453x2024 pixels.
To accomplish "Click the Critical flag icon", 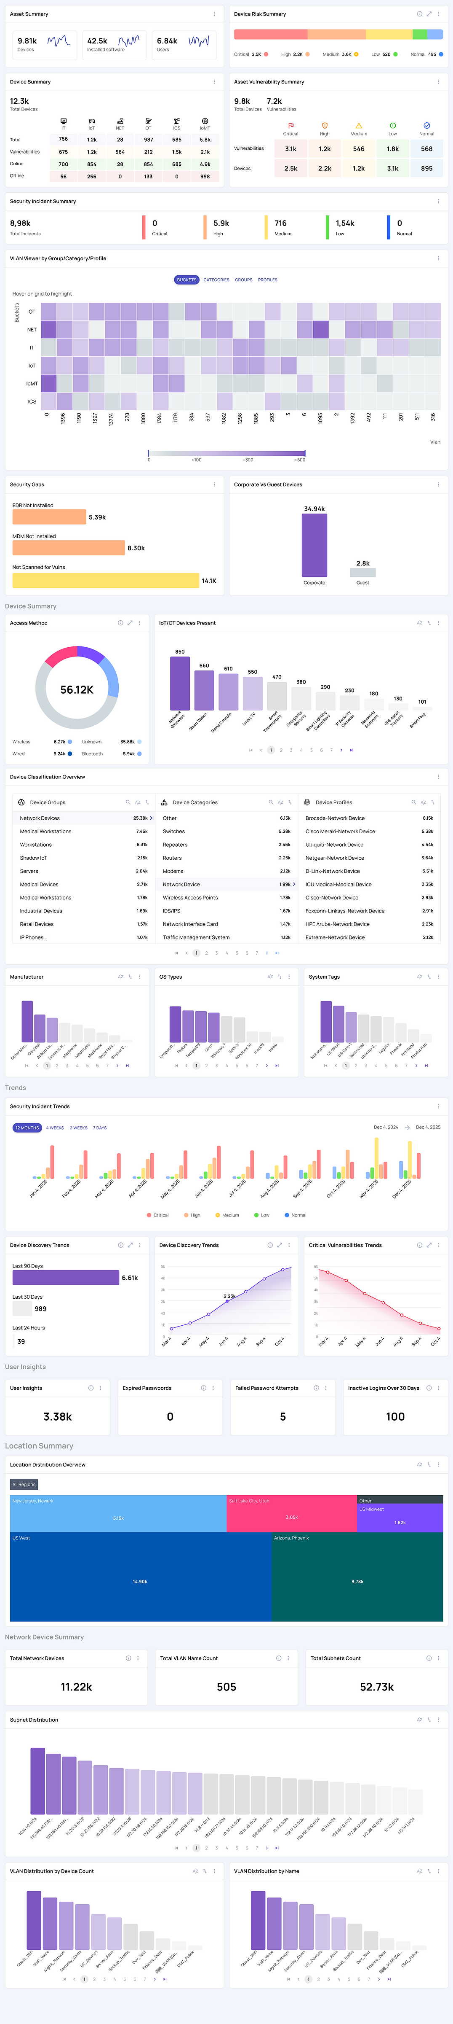I will pos(290,126).
